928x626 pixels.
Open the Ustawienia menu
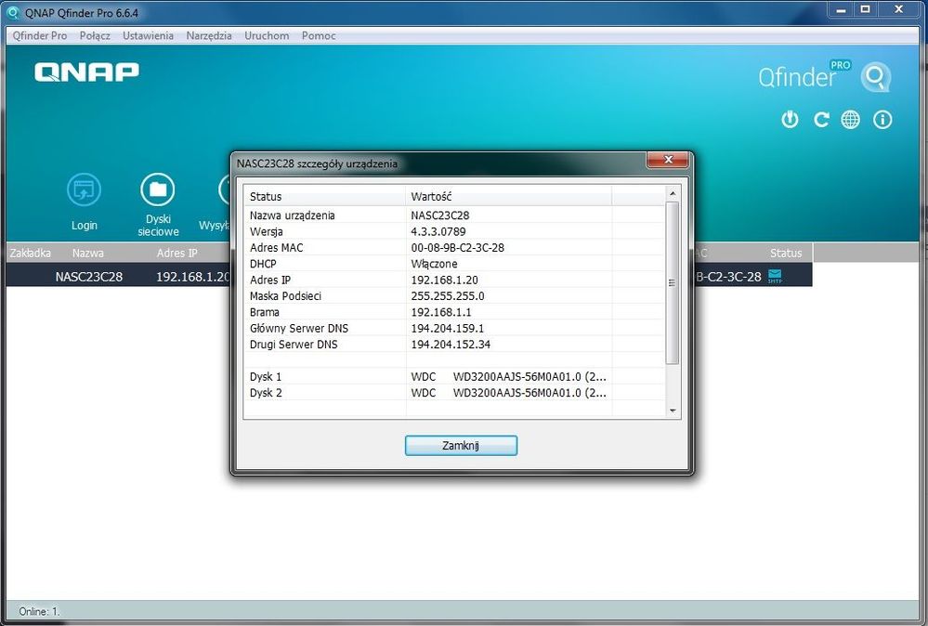click(x=148, y=35)
